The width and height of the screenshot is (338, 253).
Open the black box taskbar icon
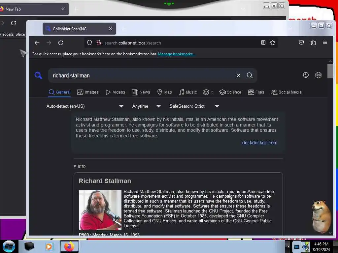pos(29,246)
